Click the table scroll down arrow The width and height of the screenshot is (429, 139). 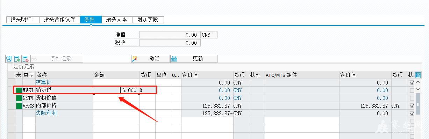point(418,89)
